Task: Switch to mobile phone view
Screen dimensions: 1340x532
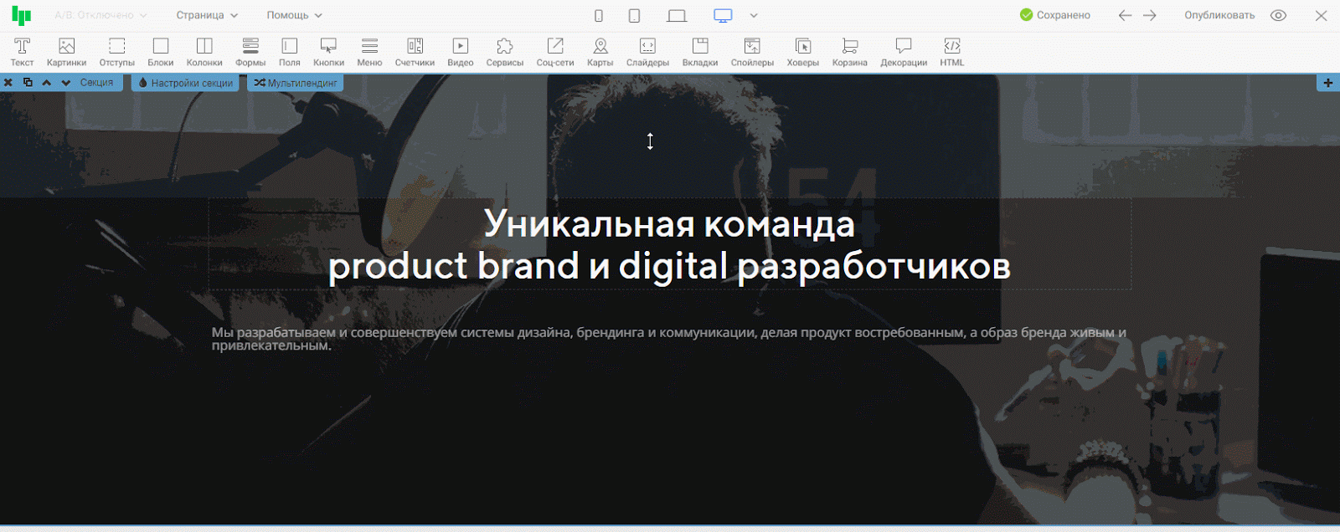Action: click(x=598, y=15)
